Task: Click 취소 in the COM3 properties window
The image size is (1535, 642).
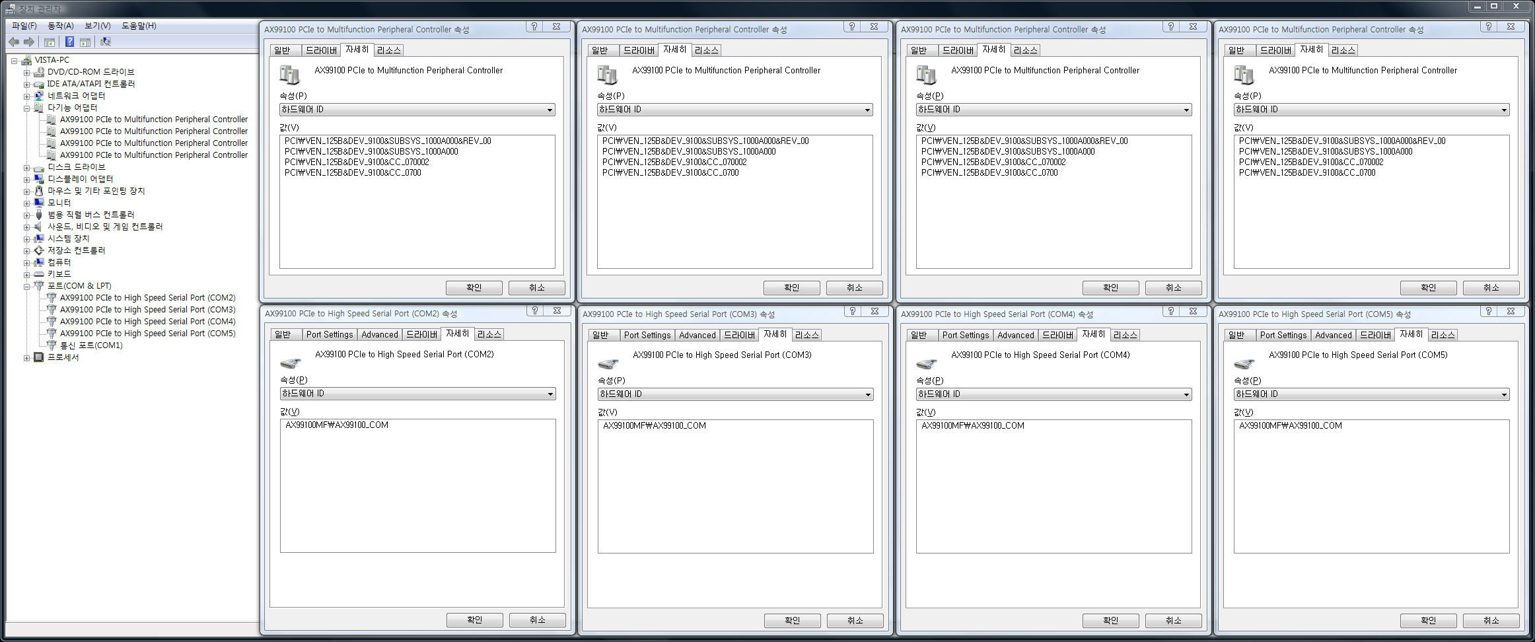Action: pos(855,621)
